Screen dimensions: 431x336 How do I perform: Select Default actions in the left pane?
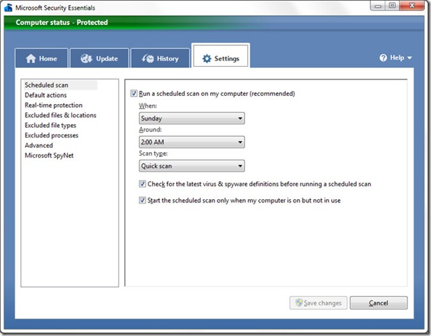pyautogui.click(x=46, y=95)
